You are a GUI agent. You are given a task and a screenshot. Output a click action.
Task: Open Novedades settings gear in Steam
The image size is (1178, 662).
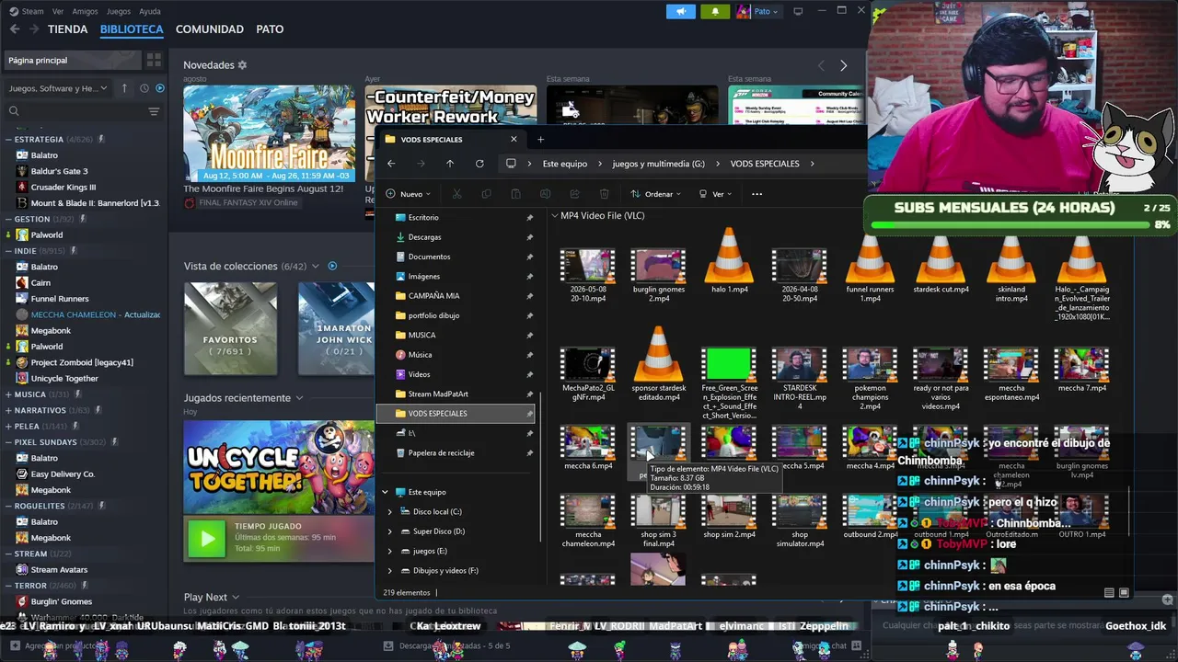[x=242, y=65]
